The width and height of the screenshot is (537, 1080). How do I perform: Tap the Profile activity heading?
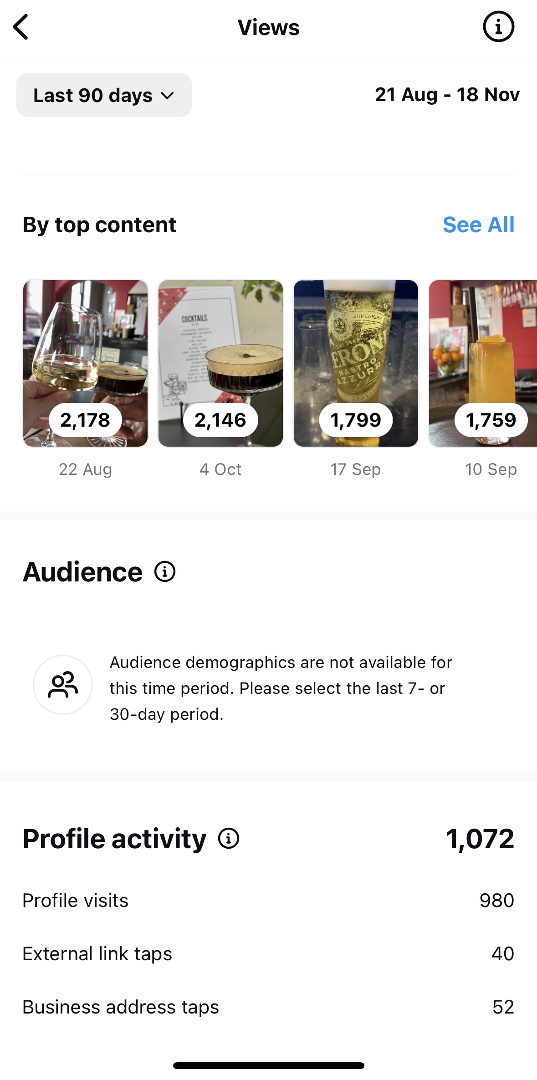114,839
